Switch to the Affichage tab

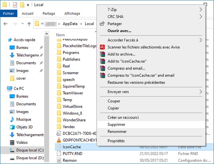(x=72, y=14)
